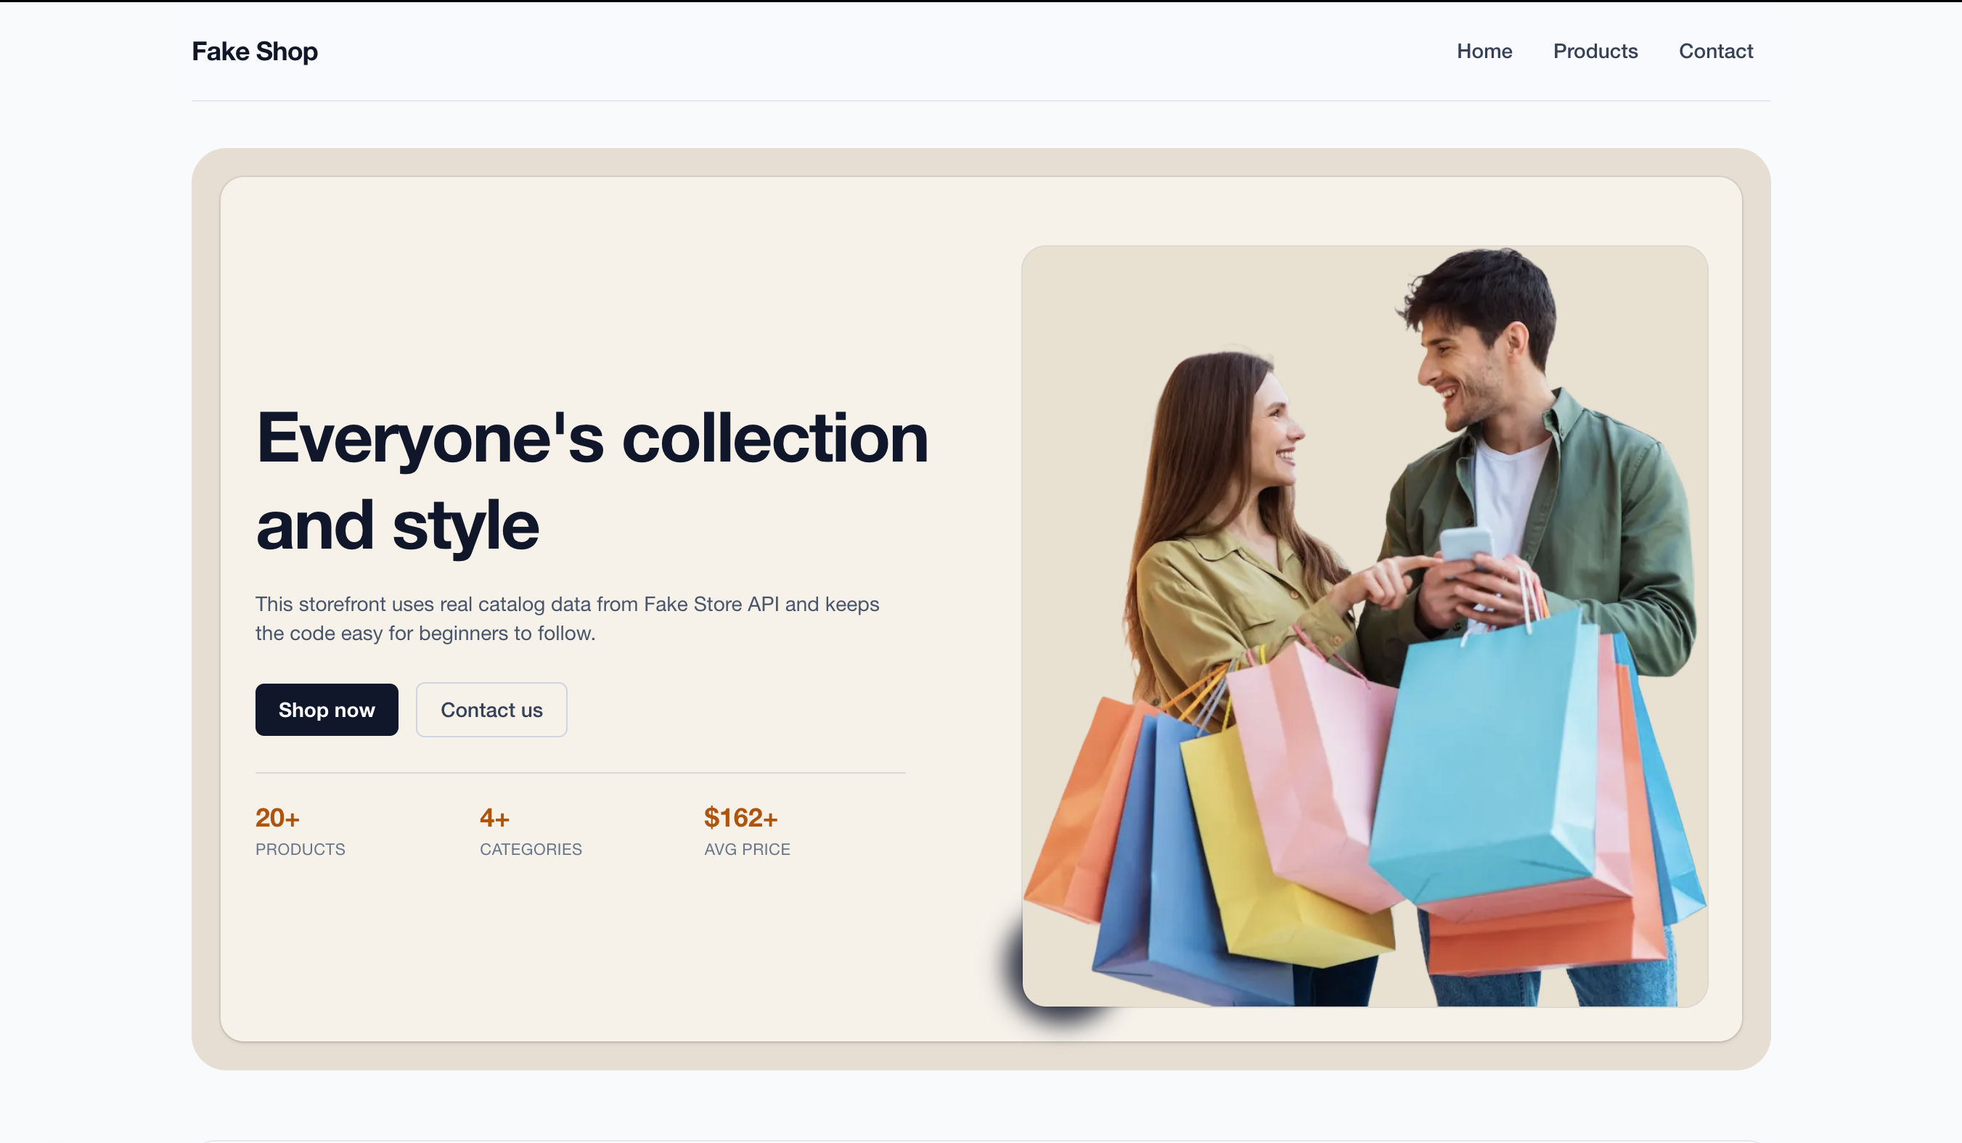Select the 20+ products stat number

277,818
